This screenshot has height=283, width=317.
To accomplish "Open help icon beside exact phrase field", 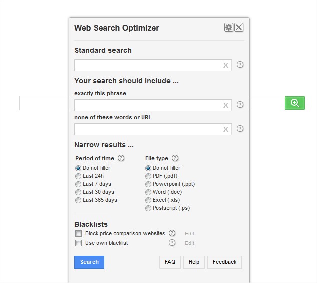I will click(x=240, y=105).
